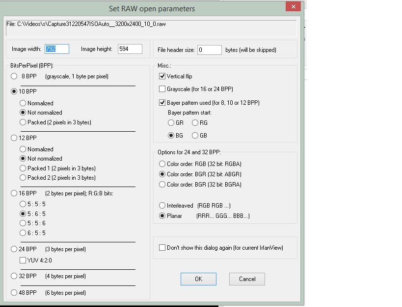Close the Set RAW open parameters dialog

click(x=294, y=7)
